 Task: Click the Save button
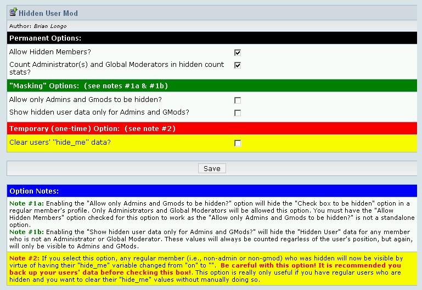coord(212,168)
